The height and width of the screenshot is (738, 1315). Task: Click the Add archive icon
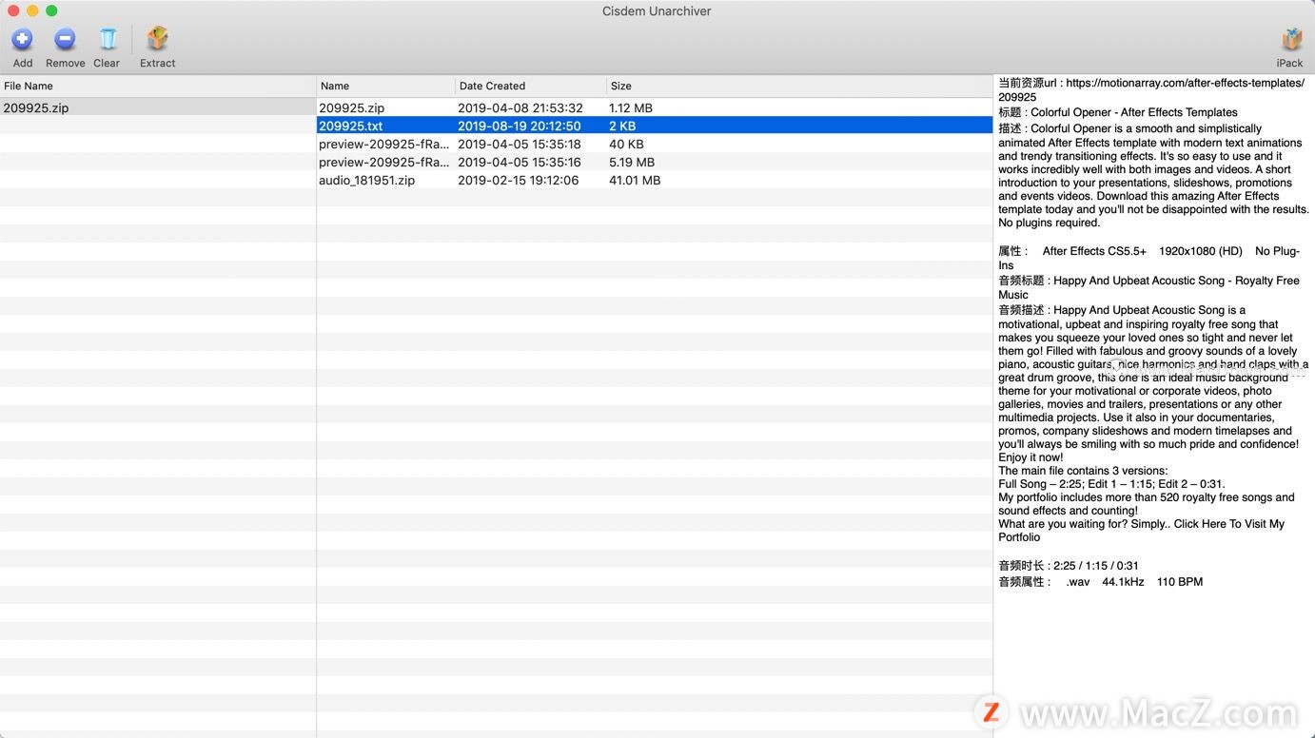click(22, 39)
